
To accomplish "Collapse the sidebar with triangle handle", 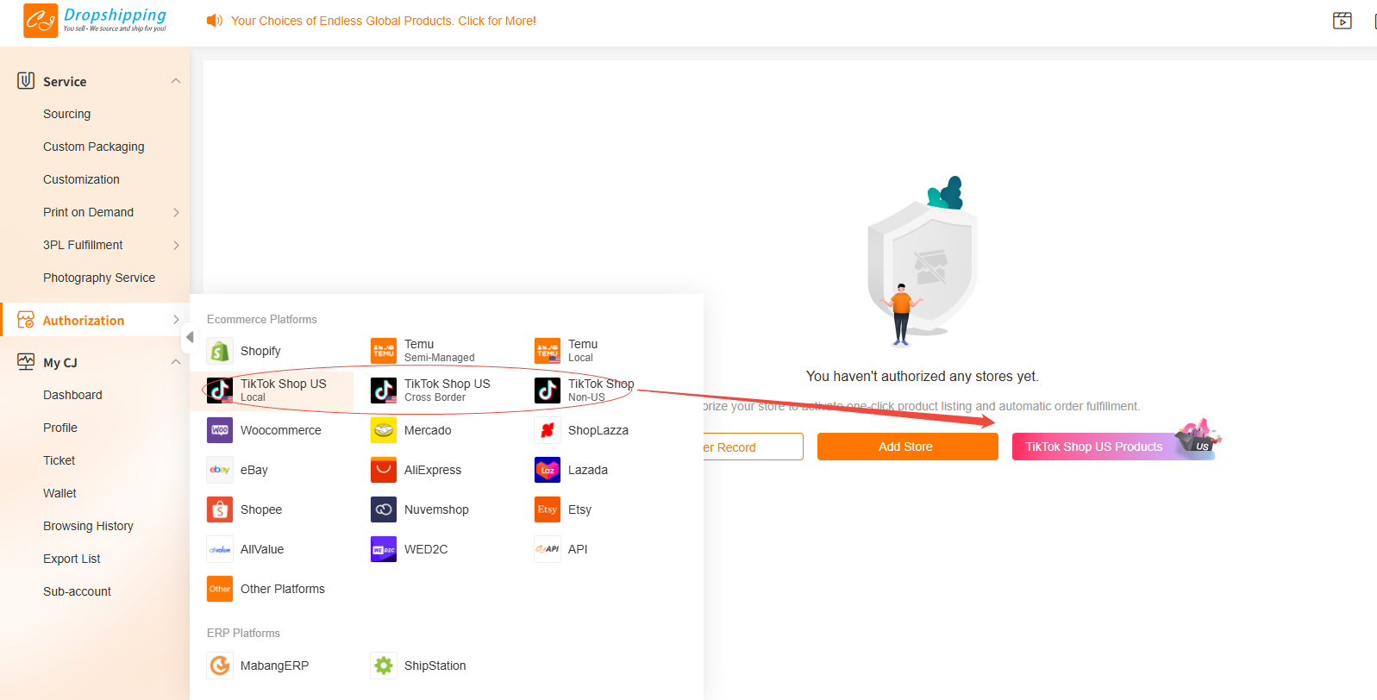I will 189,337.
